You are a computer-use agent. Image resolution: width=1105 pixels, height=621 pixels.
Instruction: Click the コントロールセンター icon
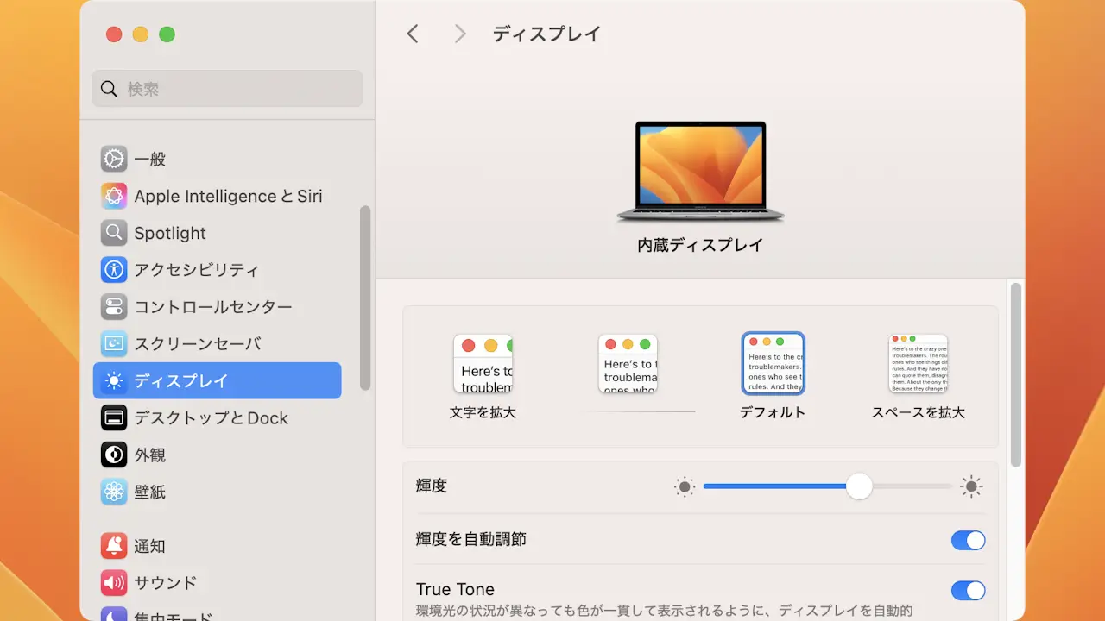[x=114, y=307]
